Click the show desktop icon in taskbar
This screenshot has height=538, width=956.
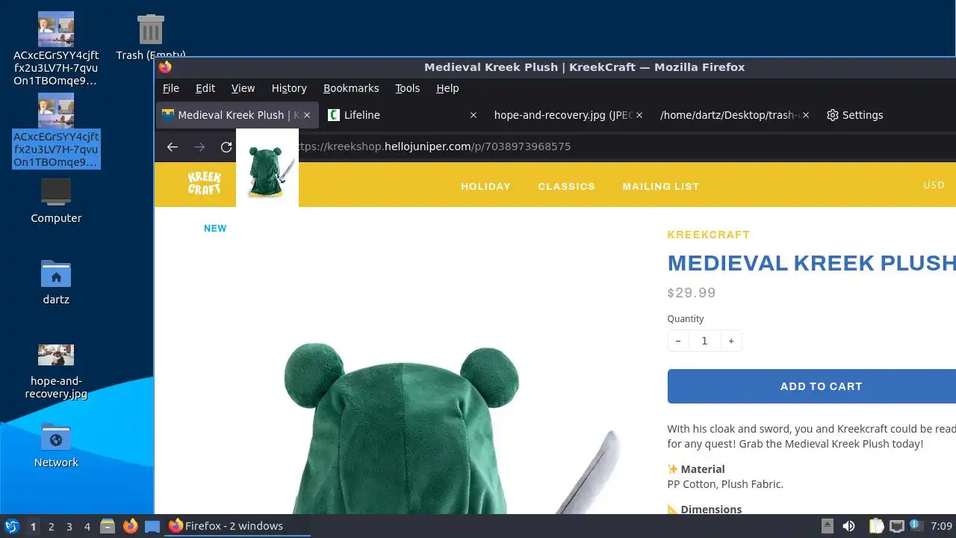[x=152, y=526]
